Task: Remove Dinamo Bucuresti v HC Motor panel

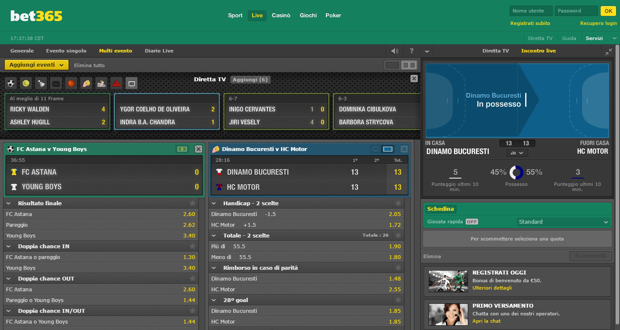Action: (x=404, y=149)
